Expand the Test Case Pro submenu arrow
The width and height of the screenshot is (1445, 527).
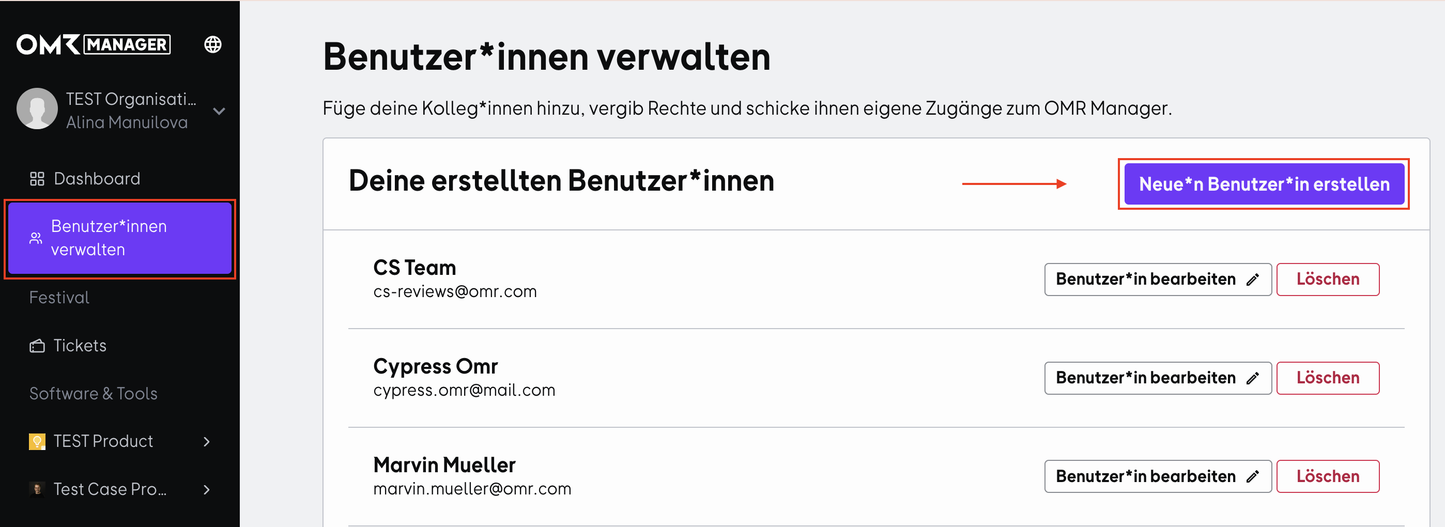click(207, 489)
